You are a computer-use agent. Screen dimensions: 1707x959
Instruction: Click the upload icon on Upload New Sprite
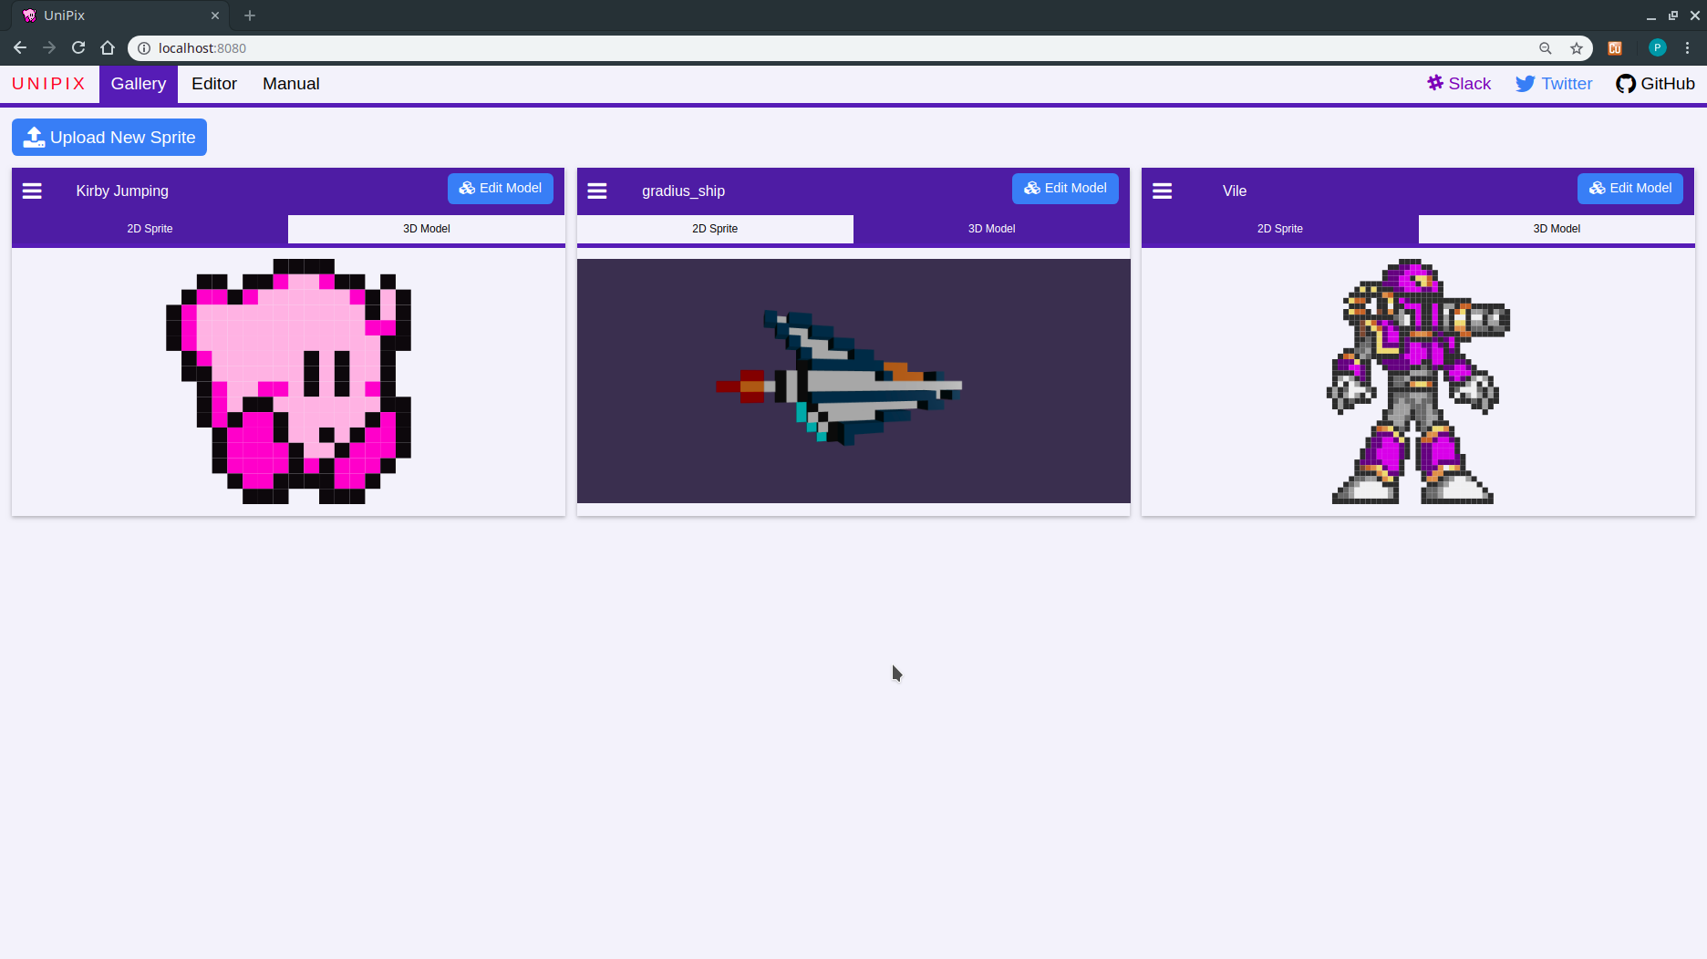tap(34, 137)
